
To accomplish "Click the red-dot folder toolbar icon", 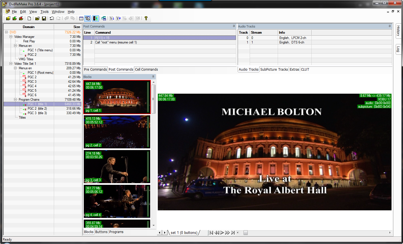I will [x=21, y=19].
